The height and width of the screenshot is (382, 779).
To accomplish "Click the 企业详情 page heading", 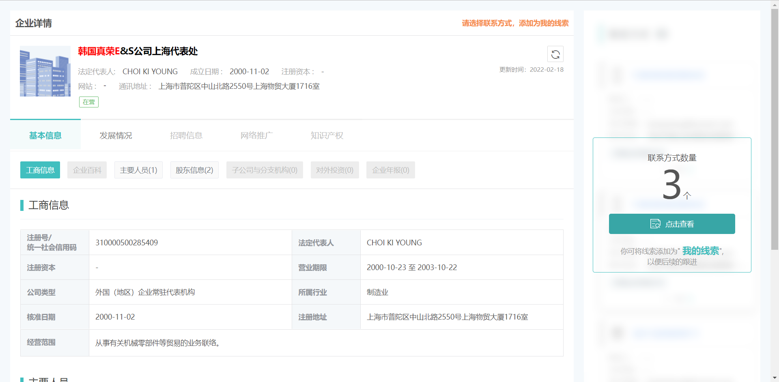I will point(34,23).
